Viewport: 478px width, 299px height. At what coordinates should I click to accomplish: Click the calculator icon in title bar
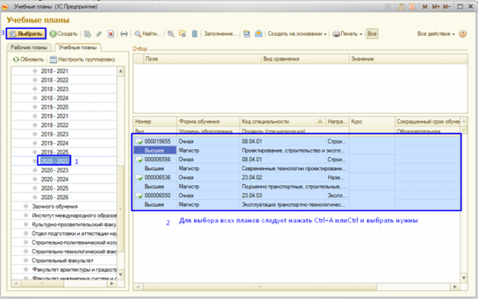[x=401, y=6]
